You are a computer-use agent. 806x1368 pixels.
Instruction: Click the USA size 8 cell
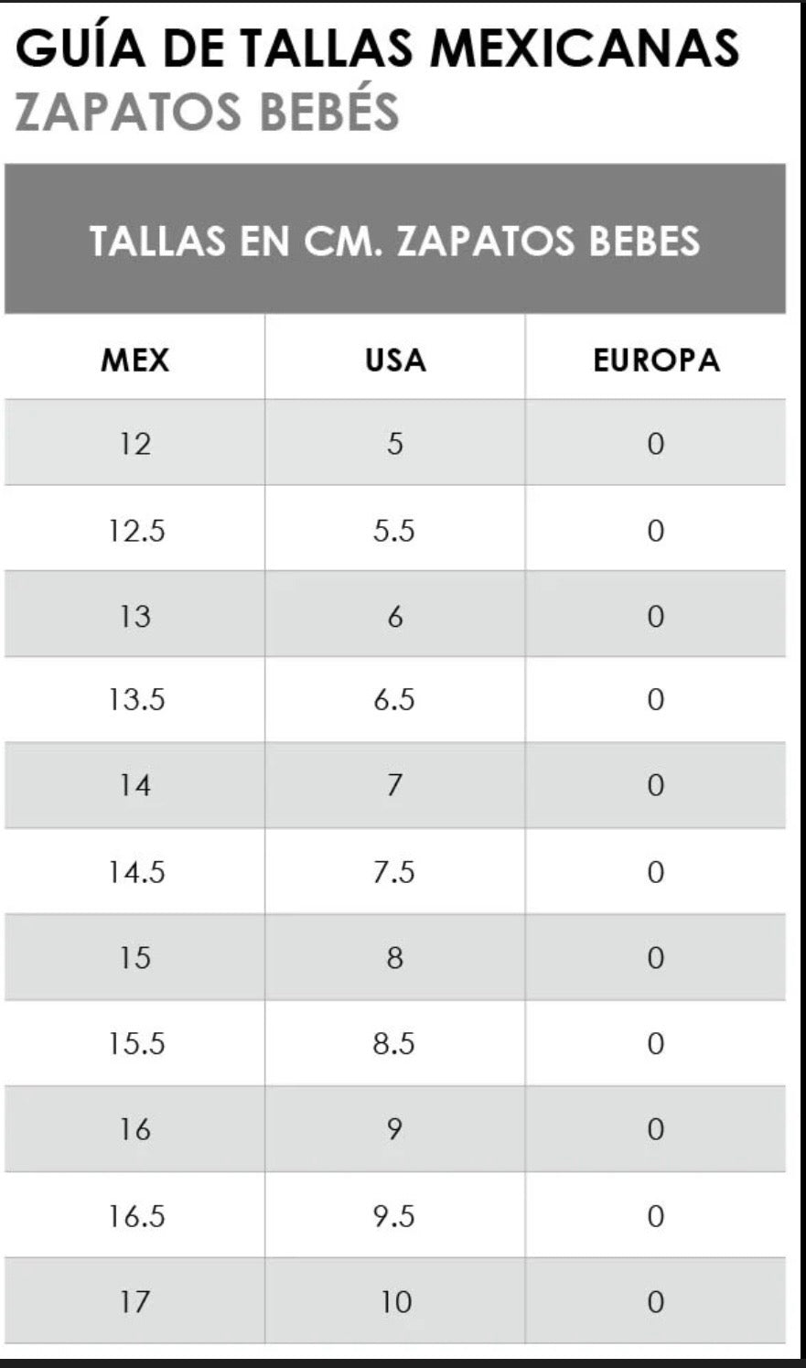[395, 957]
